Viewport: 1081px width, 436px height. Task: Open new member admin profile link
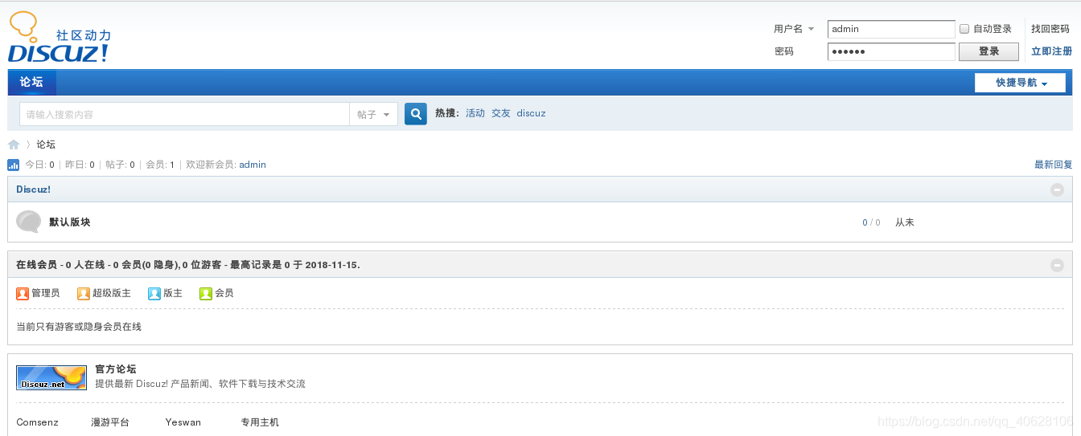point(253,165)
